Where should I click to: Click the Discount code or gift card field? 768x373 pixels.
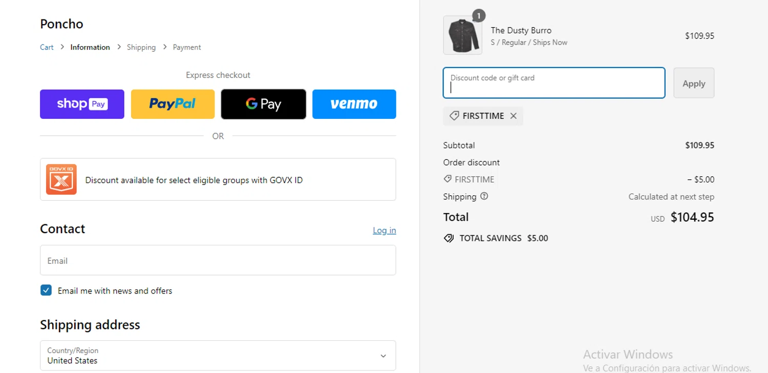553,83
